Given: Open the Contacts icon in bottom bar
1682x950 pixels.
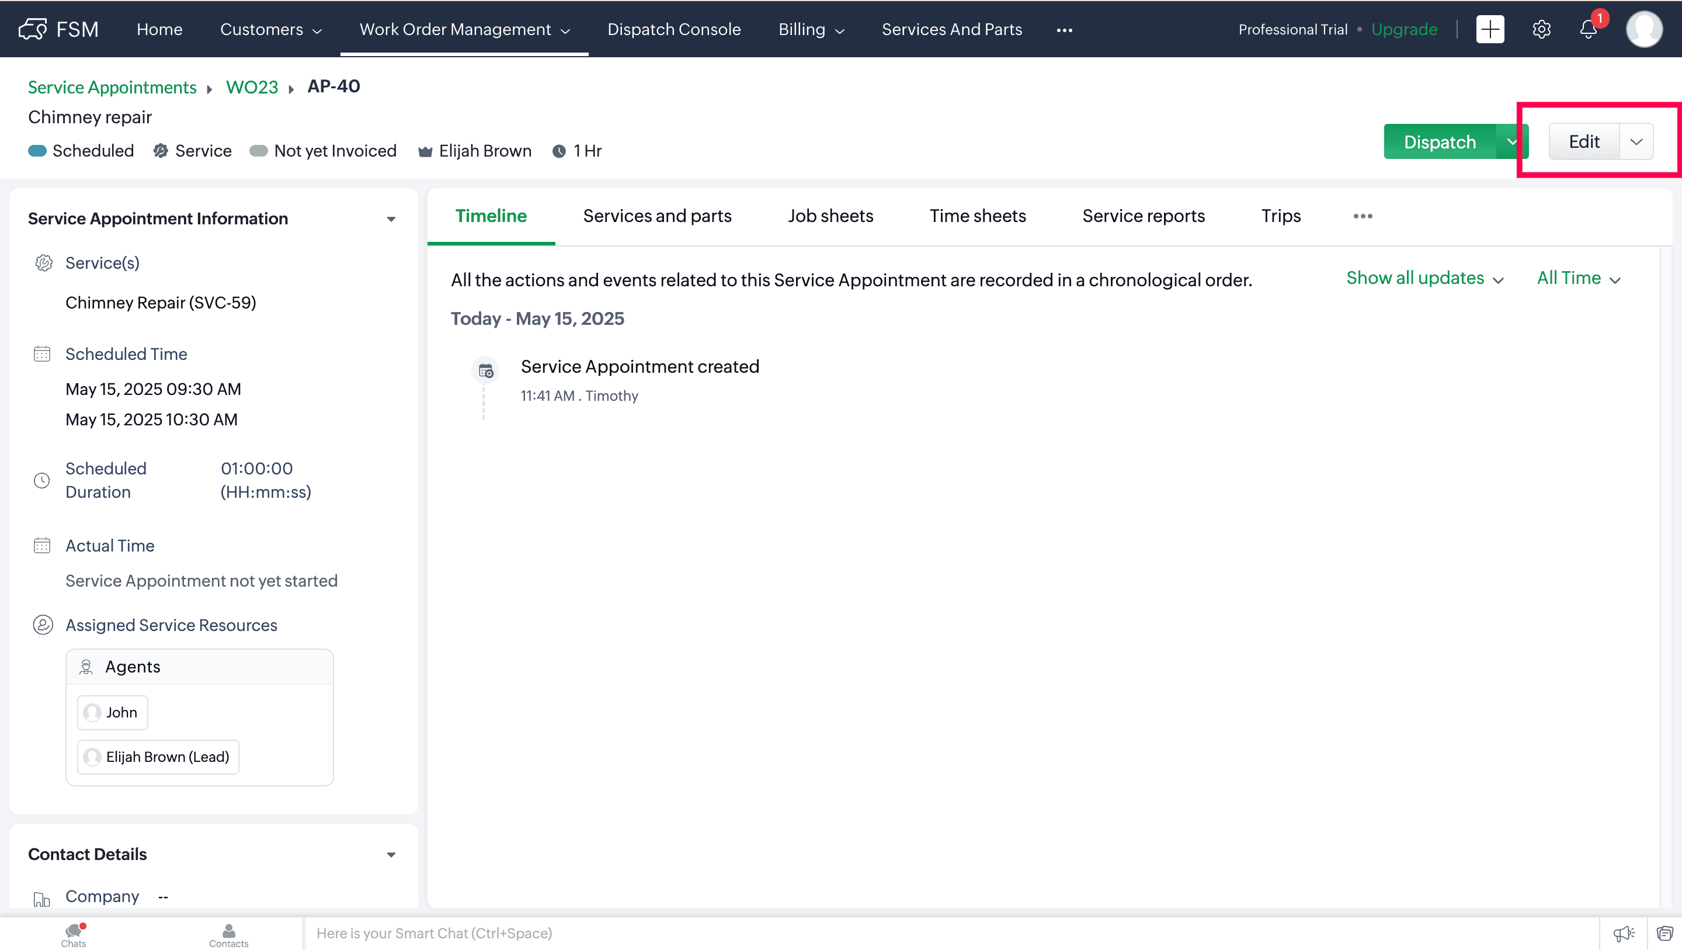Looking at the screenshot, I should [x=228, y=934].
